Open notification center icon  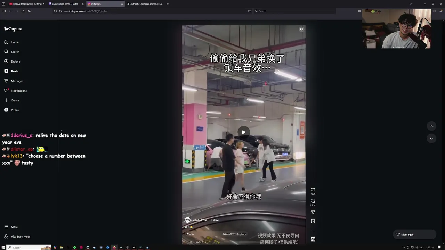coord(439,247)
